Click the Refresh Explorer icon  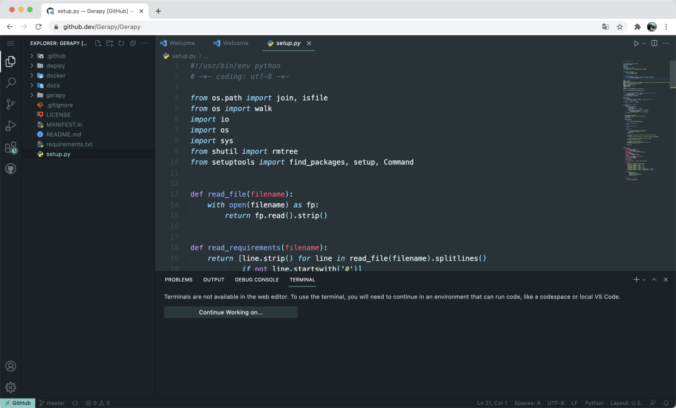(x=121, y=43)
